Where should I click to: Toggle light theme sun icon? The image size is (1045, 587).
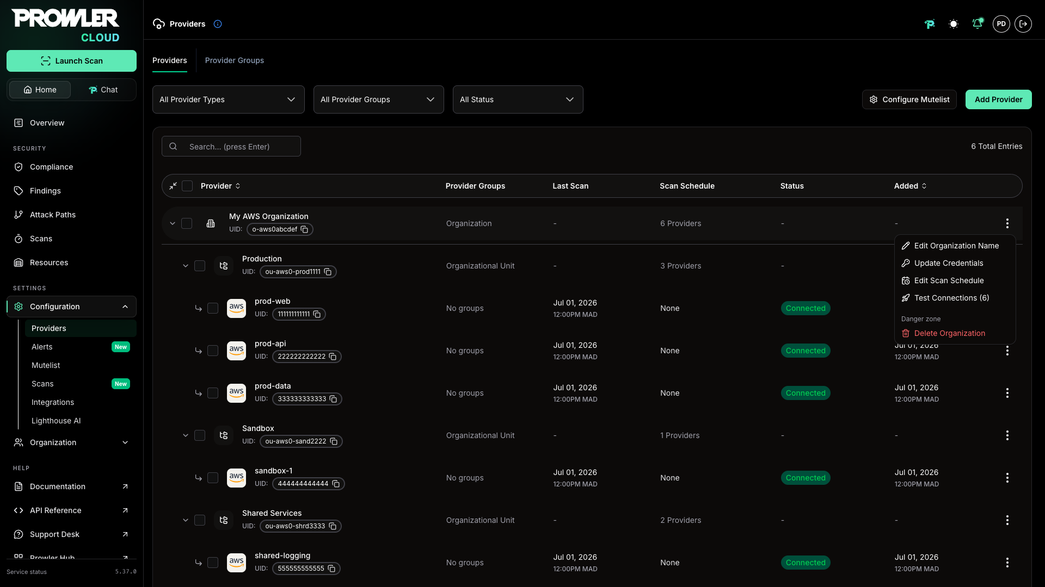[x=954, y=24]
